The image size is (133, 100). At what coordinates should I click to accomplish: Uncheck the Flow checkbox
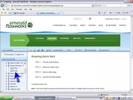(13, 68)
